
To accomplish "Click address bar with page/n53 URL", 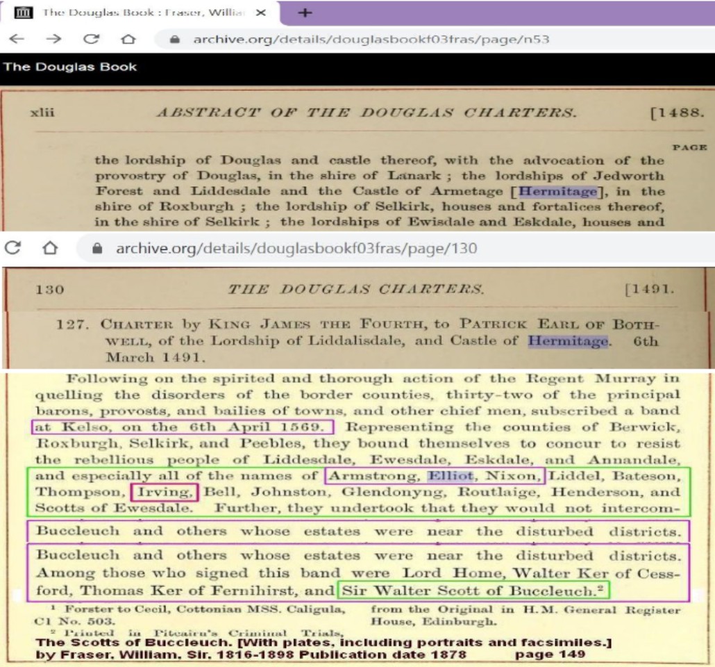I will (x=371, y=40).
